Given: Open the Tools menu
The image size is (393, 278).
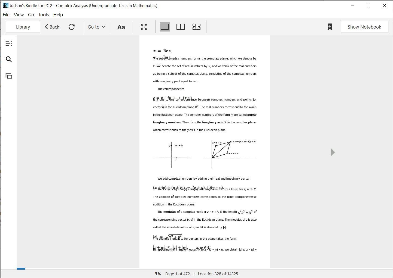Looking at the screenshot, I should point(43,15).
